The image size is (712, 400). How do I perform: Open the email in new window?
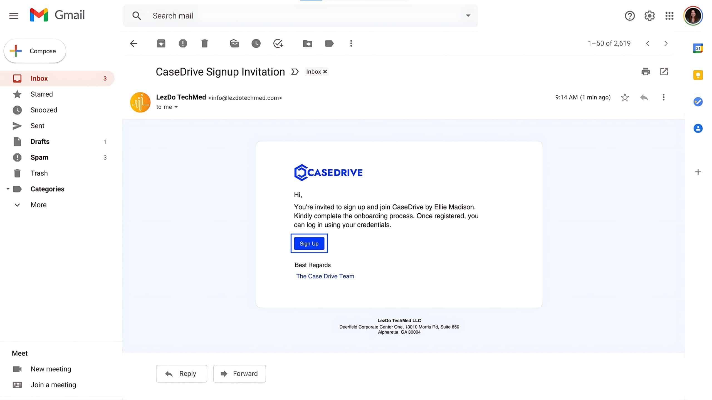click(x=664, y=72)
